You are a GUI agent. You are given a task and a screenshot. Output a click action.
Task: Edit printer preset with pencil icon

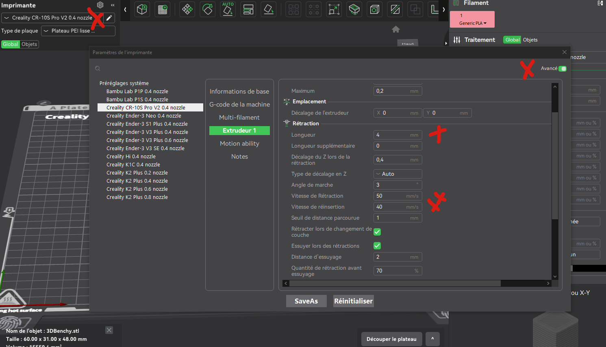pos(109,18)
